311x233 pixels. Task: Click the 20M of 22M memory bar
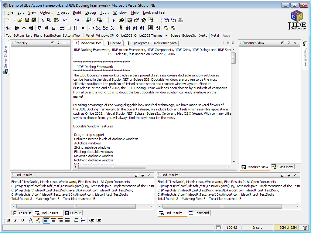(288, 228)
